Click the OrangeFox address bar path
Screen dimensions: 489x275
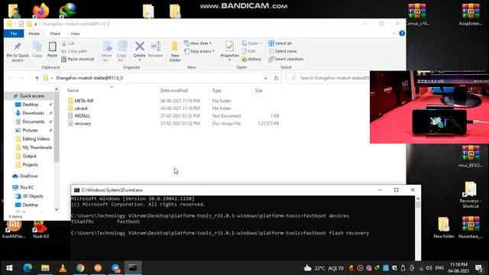[x=89, y=78]
